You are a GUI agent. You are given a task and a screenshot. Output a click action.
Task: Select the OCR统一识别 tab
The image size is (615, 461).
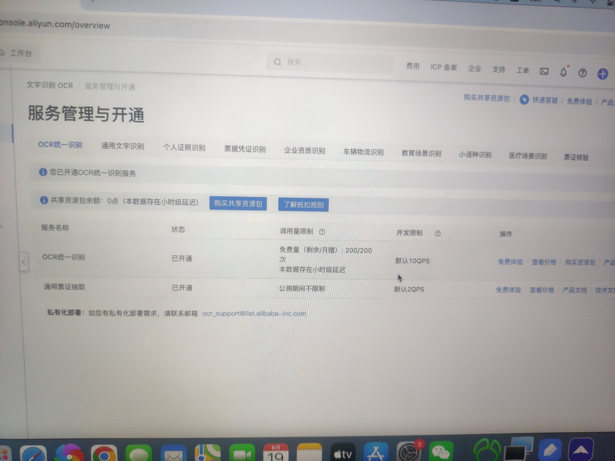pos(60,145)
